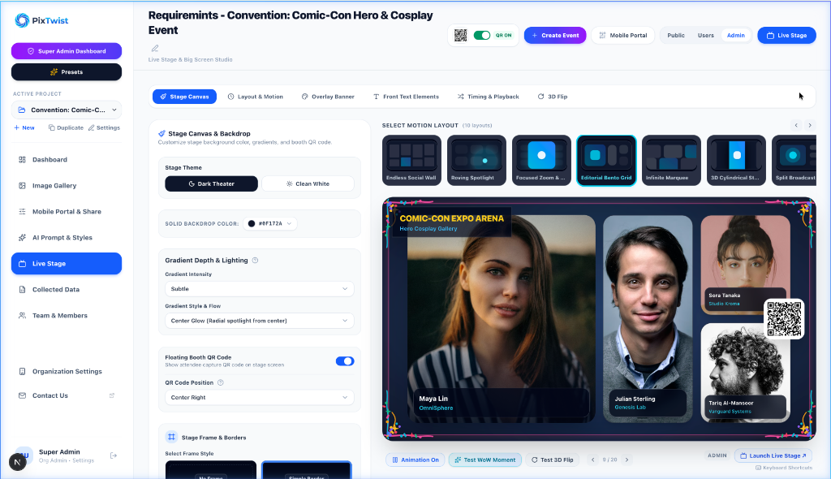
Task: Click the Contact Us envelope icon
Action: (x=22, y=395)
